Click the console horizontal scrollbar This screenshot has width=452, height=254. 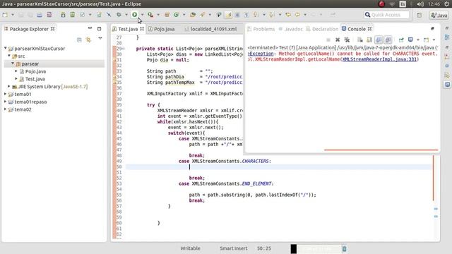tap(381, 150)
